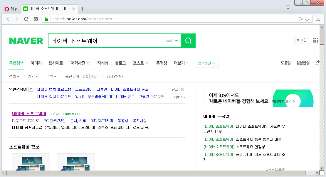Go forward to next page
Image resolution: width=326 pixels, height=177 pixels.
click(x=17, y=19)
